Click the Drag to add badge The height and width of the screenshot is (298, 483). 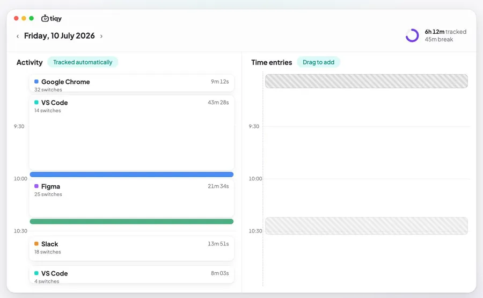(x=318, y=62)
